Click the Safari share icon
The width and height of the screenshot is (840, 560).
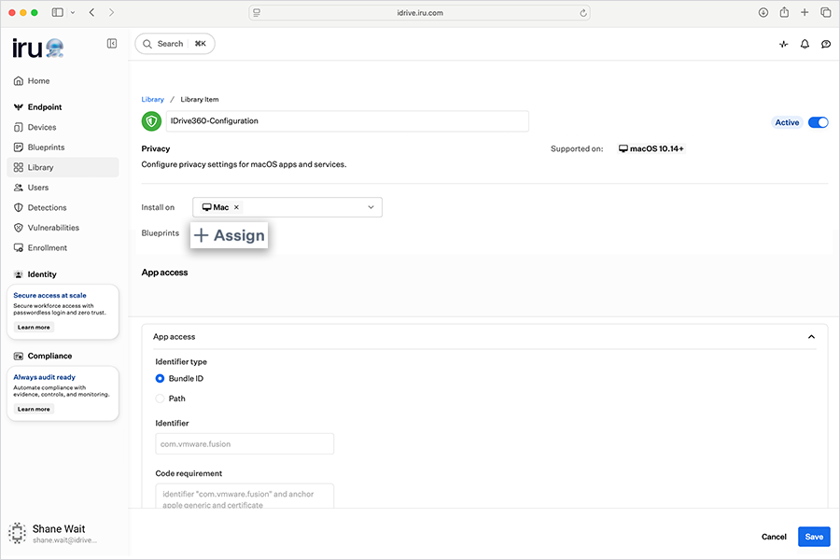[784, 12]
